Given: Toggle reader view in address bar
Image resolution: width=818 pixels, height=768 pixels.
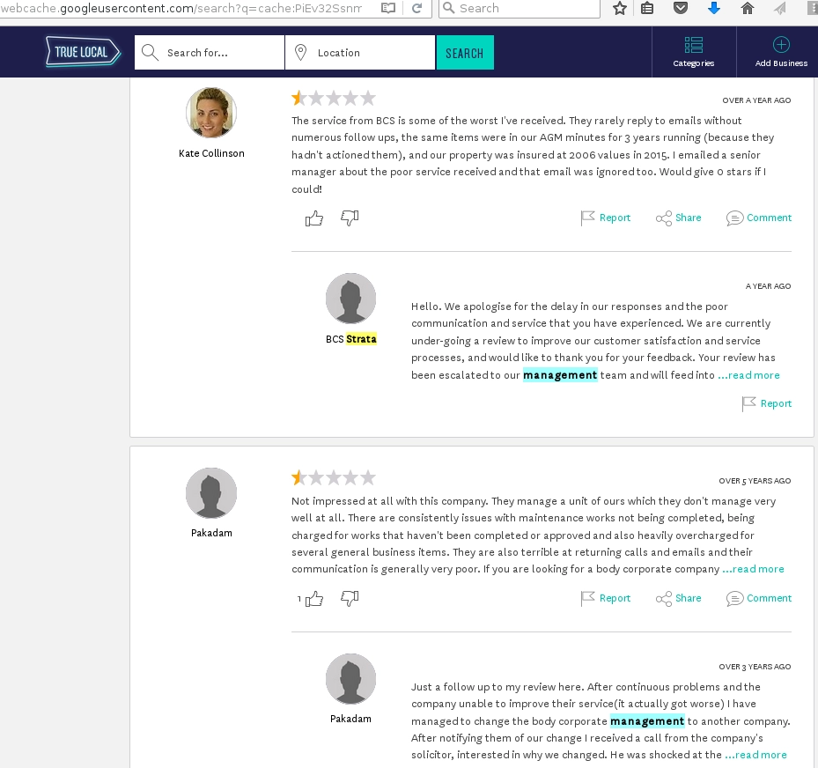Looking at the screenshot, I should 388,8.
